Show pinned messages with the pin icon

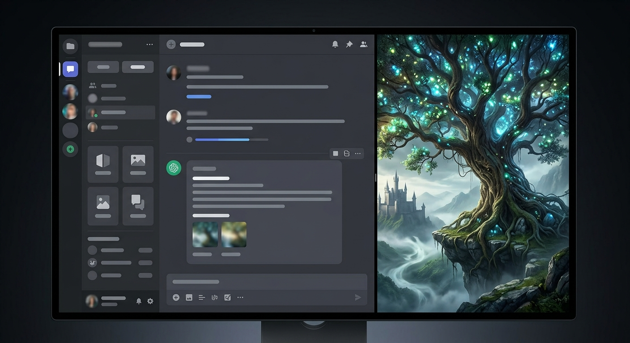[x=349, y=44]
